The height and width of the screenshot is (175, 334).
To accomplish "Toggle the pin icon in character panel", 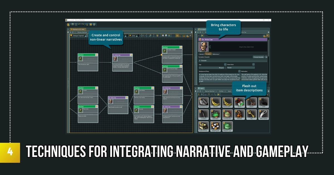I will (267, 36).
